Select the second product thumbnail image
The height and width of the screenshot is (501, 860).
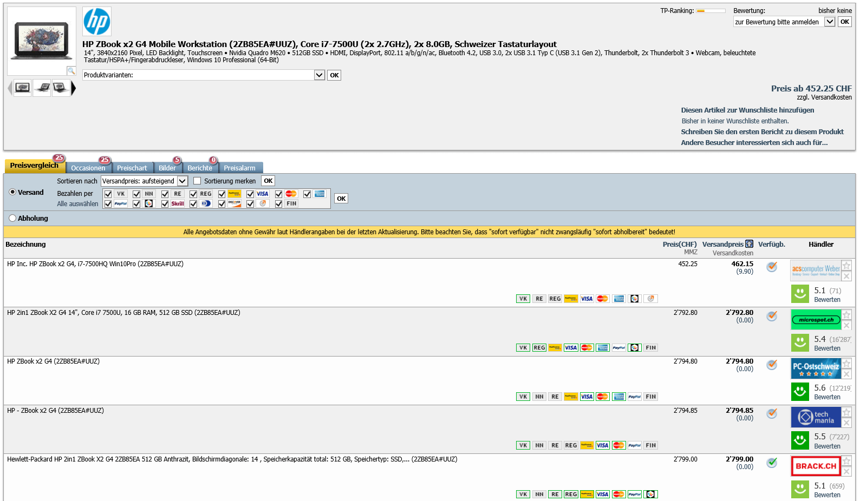[42, 88]
